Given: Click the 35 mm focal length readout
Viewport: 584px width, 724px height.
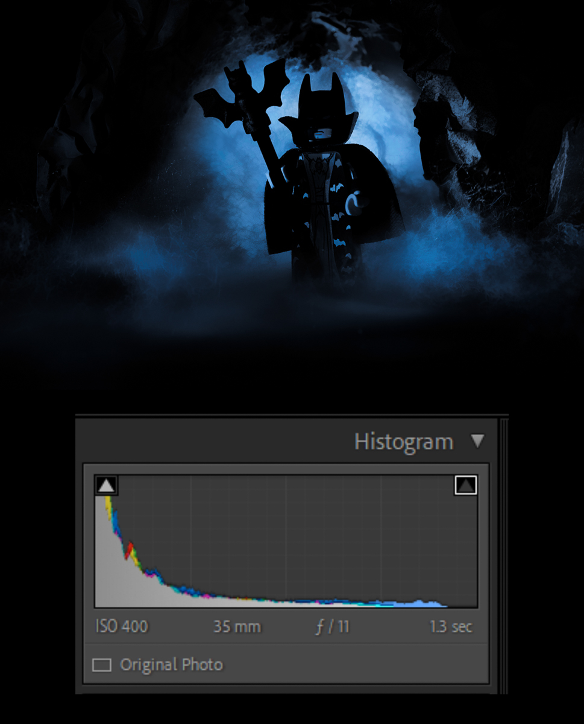Looking at the screenshot, I should [237, 626].
